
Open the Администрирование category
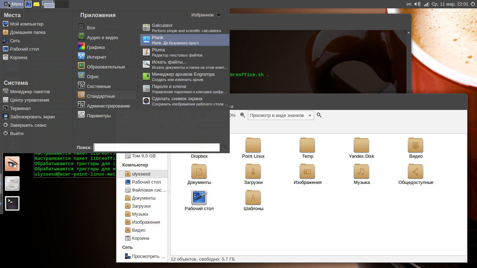click(x=106, y=106)
